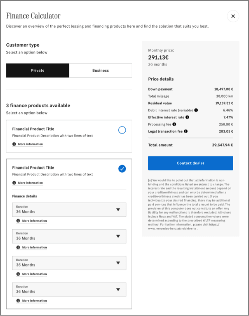Click info icon next to Effective interest rate

tap(187, 117)
